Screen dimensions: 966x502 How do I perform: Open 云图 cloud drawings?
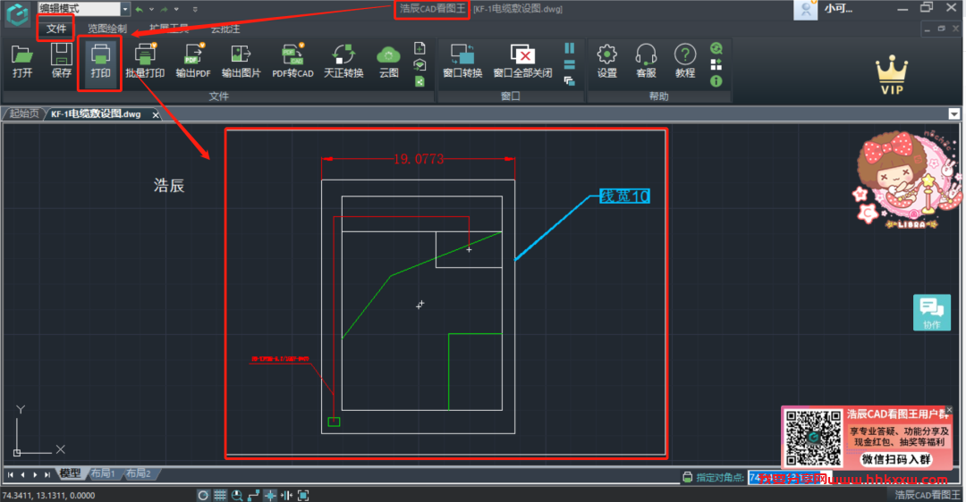pyautogui.click(x=389, y=61)
